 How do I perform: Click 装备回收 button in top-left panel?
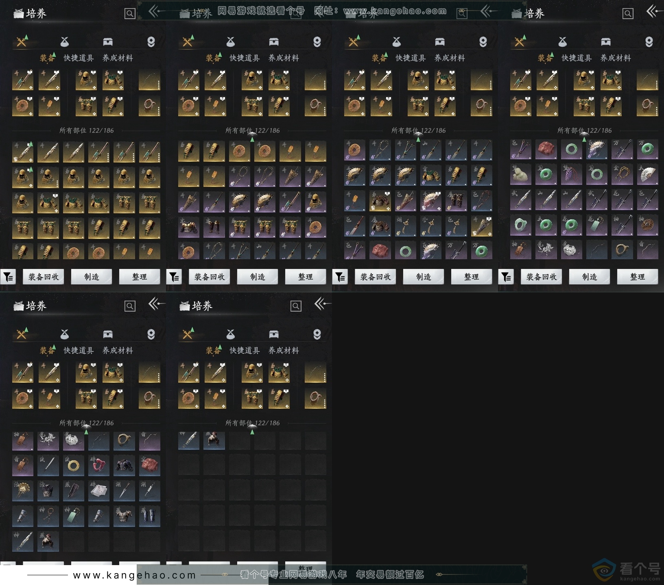pos(44,277)
